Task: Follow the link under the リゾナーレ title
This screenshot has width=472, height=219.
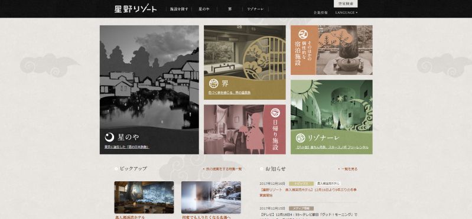Action: pos(332,148)
